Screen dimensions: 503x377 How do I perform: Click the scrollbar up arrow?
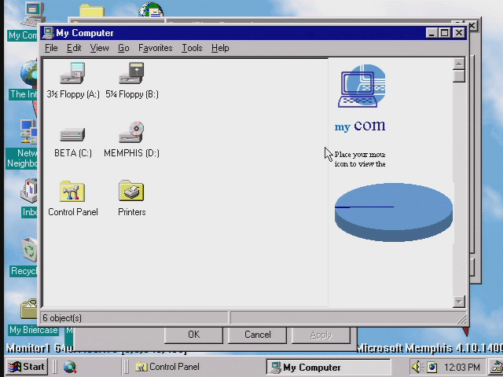tap(459, 64)
